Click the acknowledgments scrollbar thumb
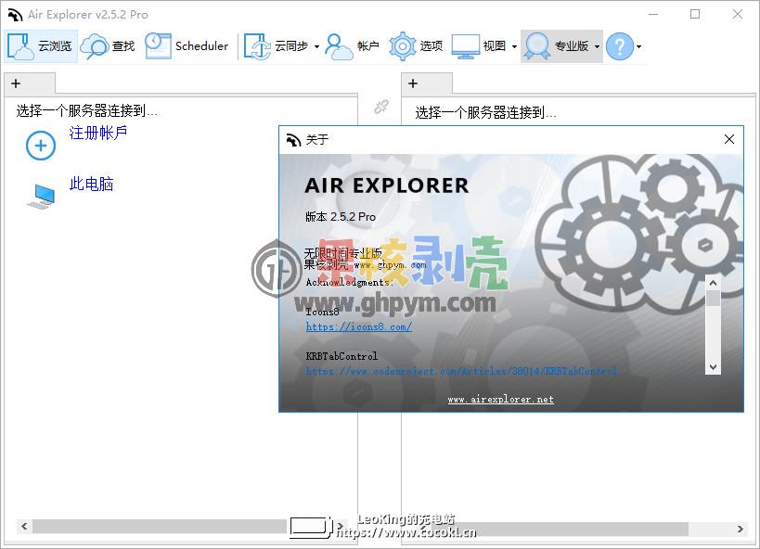 (713, 298)
